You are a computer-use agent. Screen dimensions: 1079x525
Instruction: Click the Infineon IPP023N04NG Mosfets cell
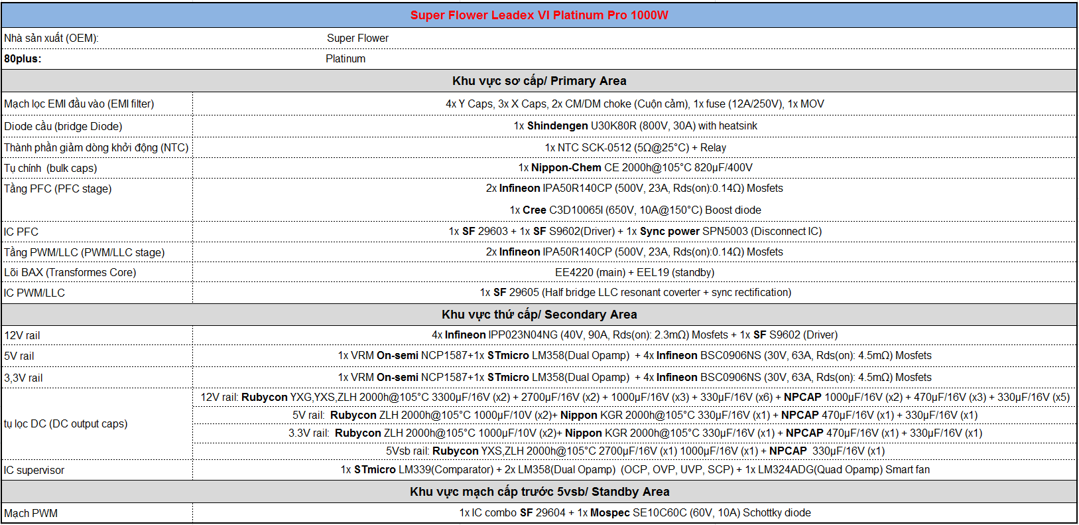click(635, 335)
